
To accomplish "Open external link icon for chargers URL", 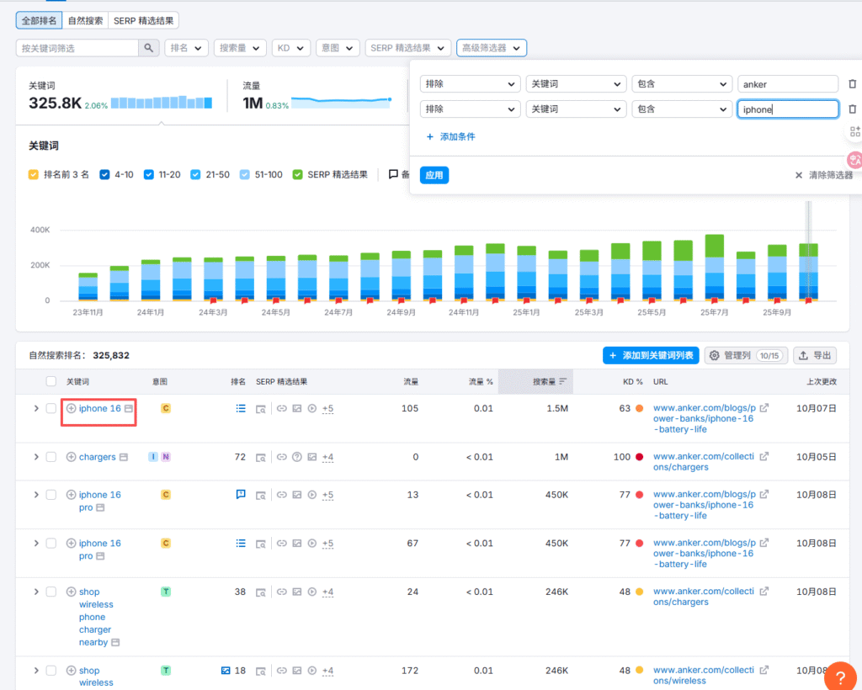I will click(764, 457).
